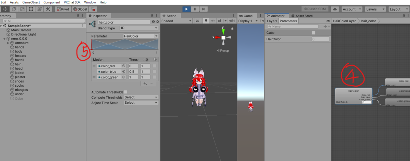This screenshot has height=161, width=410.
Task: Toggle Pivot handle position button
Action: (63, 9)
